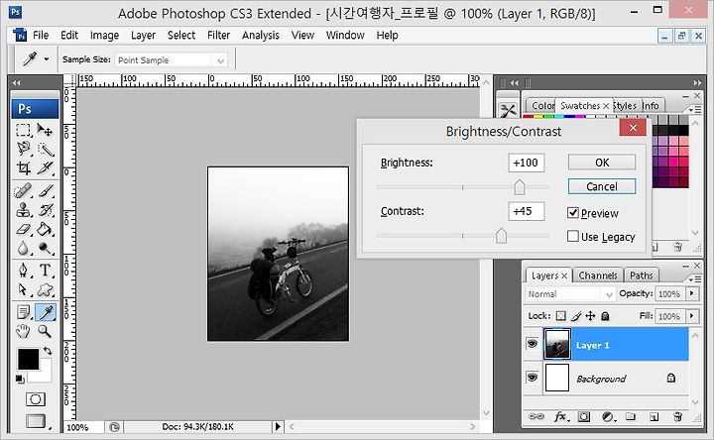Open the Layers panel options menu
Image resolution: width=714 pixels, height=440 pixels.
coord(694,278)
